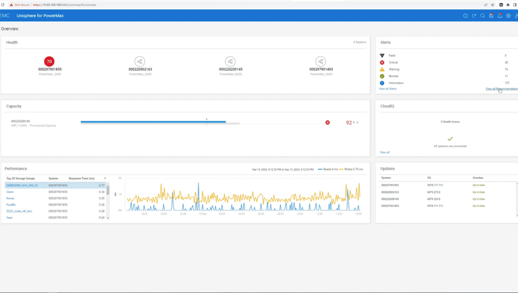The width and height of the screenshot is (518, 293).
Task: Click the Normal alerts green check icon
Action: (382, 76)
